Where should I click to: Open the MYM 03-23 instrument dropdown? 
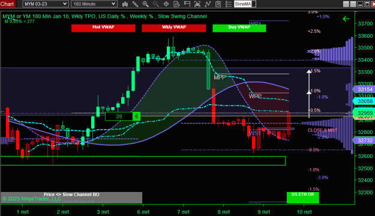click(46, 4)
